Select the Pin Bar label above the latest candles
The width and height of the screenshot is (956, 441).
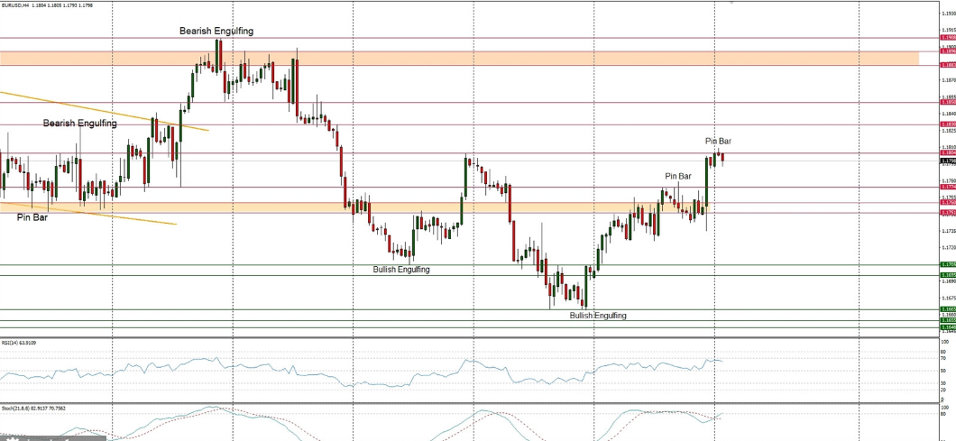tap(718, 142)
